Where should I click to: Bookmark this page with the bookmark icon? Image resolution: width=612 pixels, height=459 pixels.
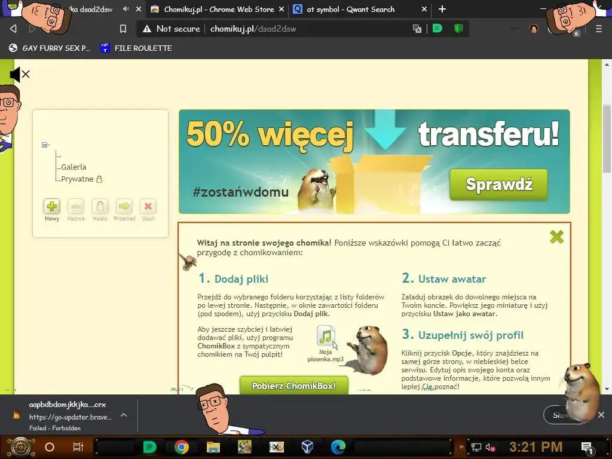(123, 29)
